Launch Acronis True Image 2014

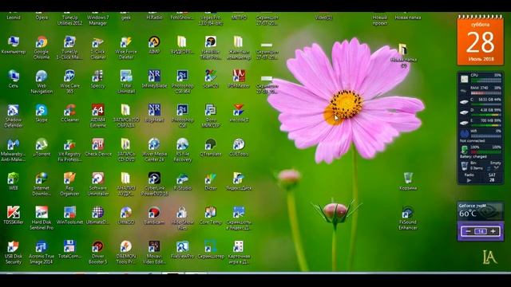click(x=42, y=253)
